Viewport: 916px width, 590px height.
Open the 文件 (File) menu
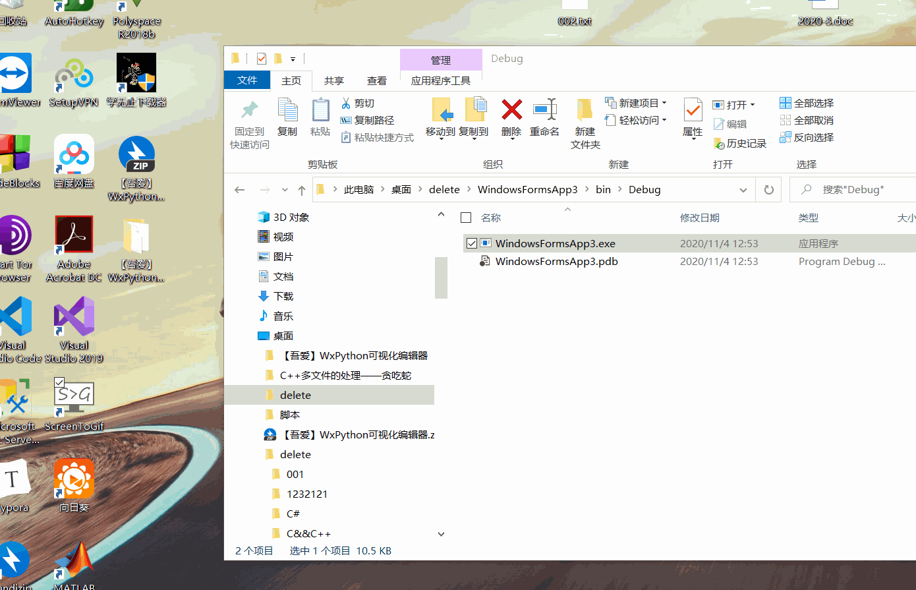[x=246, y=80]
